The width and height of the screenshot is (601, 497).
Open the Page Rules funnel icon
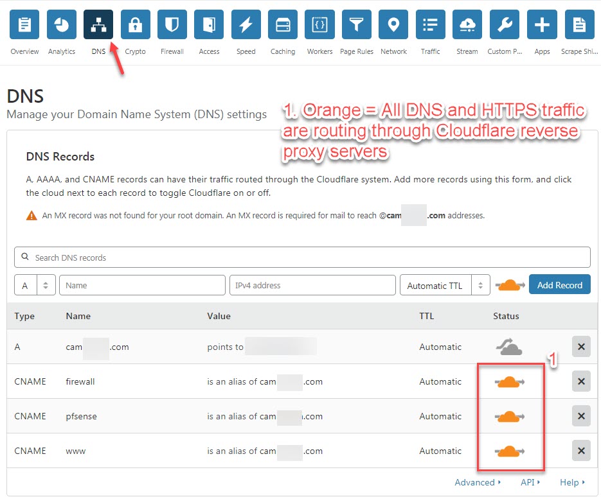(357, 24)
